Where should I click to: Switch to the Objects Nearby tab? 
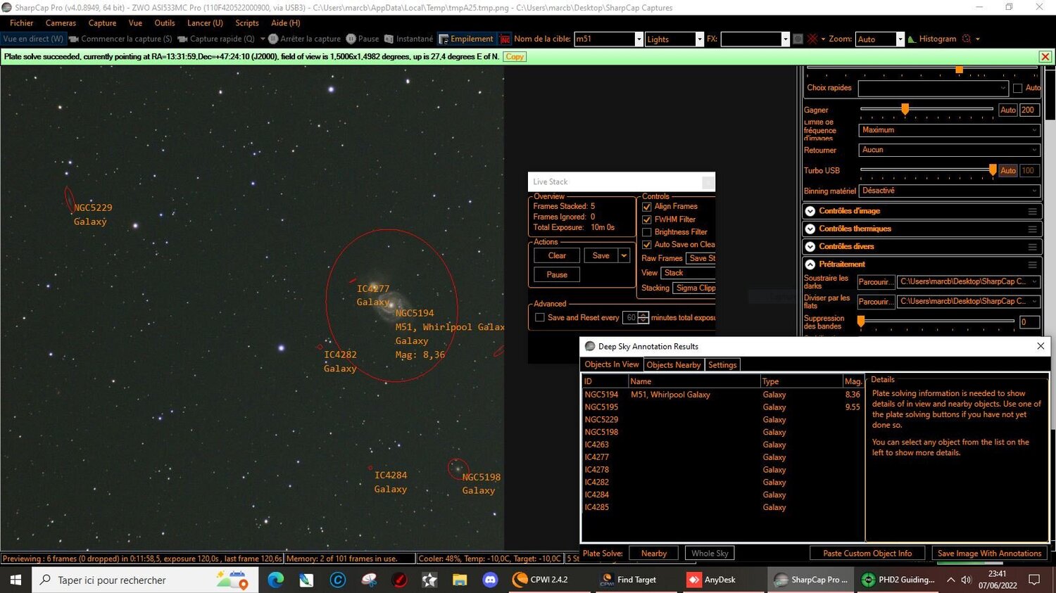(x=673, y=364)
